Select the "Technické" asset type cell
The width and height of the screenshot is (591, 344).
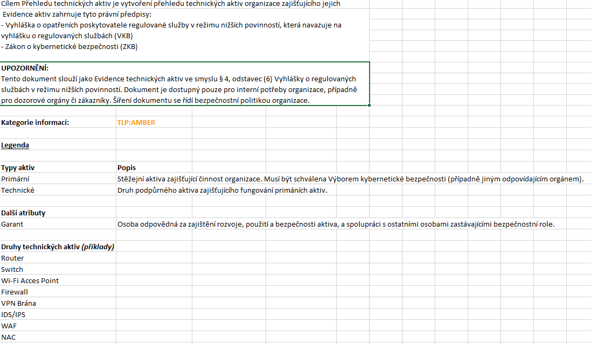pos(18,191)
